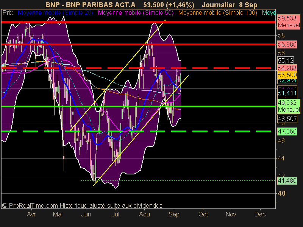This screenshot has height=227, width=303.
Task: Click the Jun month on the time axis
Action: pyautogui.click(x=86, y=214)
